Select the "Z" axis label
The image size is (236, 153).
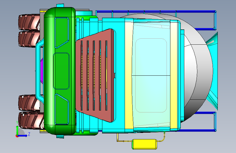(29, 134)
